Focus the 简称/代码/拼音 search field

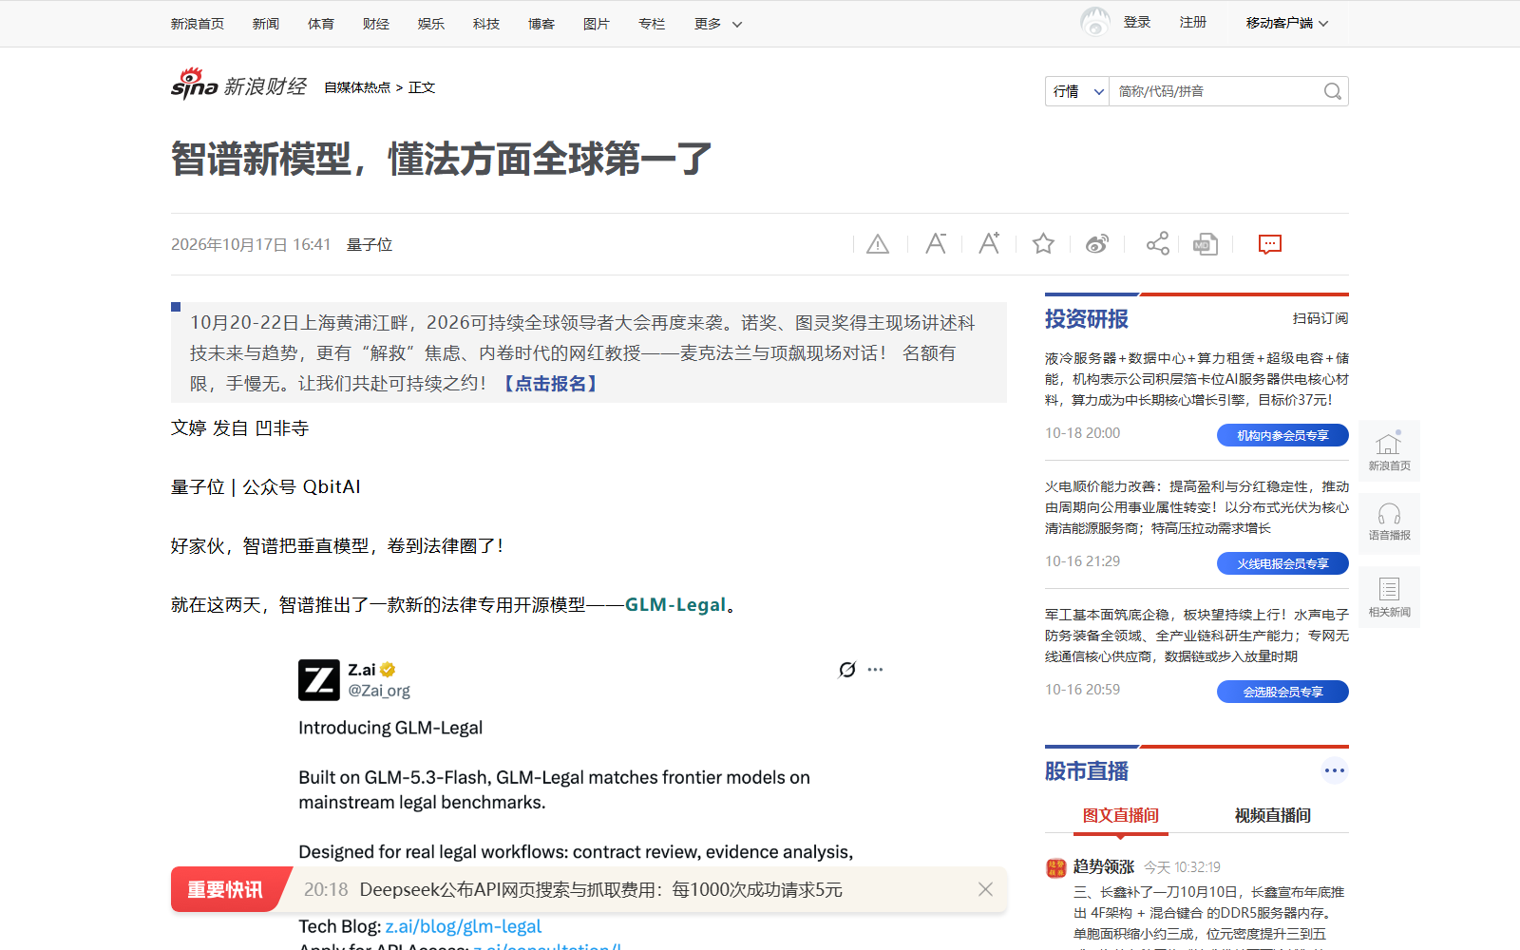click(1216, 91)
